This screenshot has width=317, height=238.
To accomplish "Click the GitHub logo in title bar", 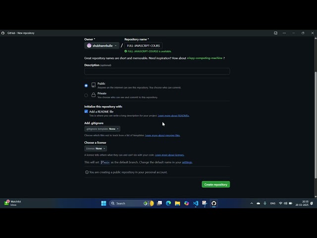I will [3, 33].
